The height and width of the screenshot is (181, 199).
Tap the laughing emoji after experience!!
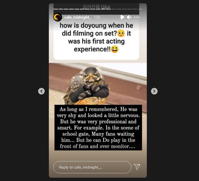pos(115,49)
